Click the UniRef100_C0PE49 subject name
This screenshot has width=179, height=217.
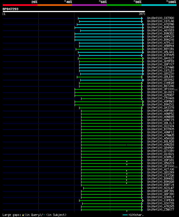[x=161, y=200]
